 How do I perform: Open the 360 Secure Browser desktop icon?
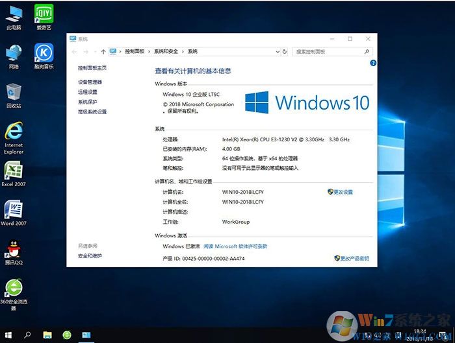click(x=14, y=288)
